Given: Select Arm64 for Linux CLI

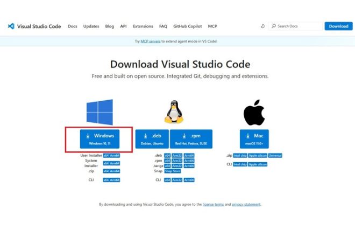Looking at the screenshot, I should pyautogui.click(x=189, y=180).
